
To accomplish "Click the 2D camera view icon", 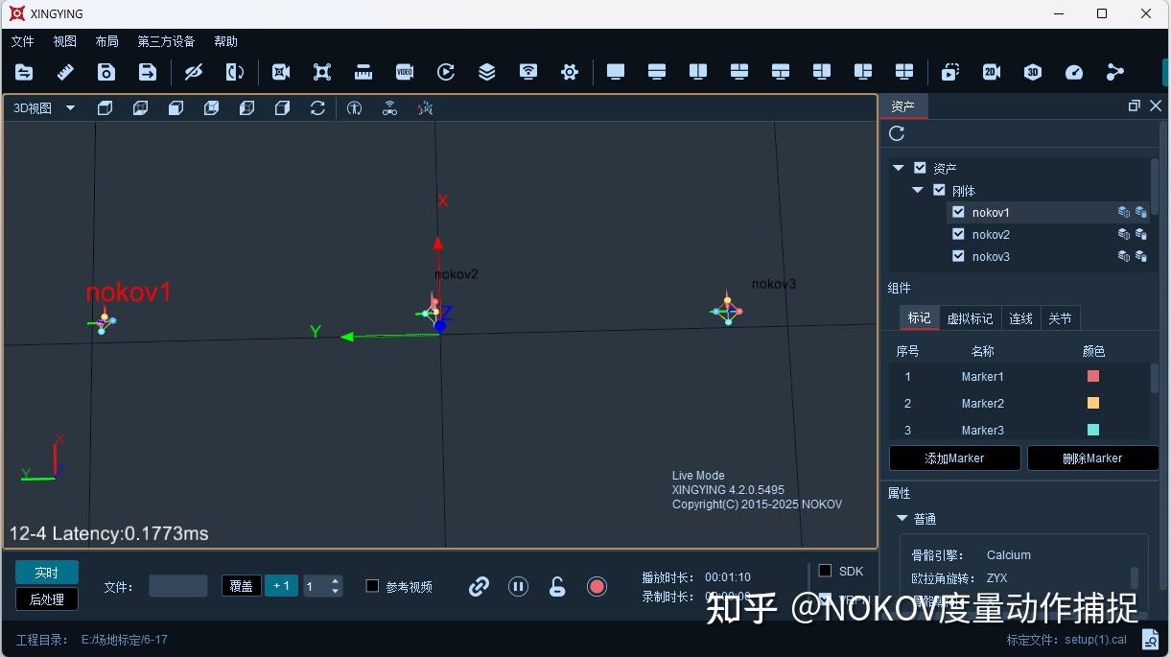I will point(991,72).
